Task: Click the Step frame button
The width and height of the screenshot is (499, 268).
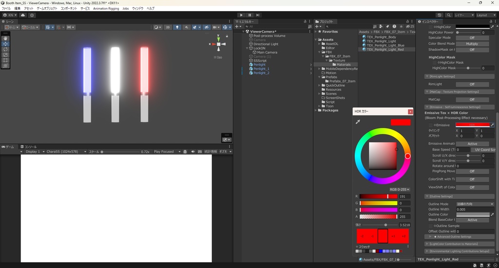Action: [258, 15]
